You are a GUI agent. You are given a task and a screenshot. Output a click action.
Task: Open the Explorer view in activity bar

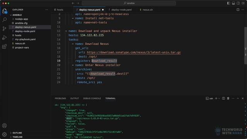click(x=4, y=11)
